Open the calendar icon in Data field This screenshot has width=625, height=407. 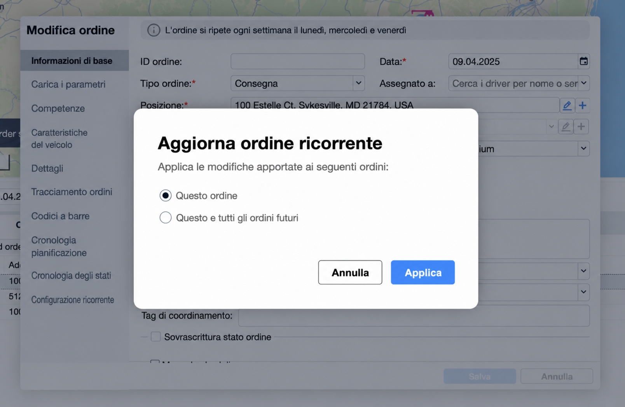pos(583,61)
